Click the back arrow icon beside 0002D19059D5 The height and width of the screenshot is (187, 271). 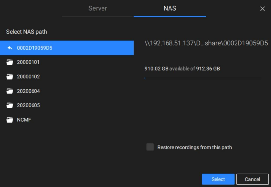10,48
